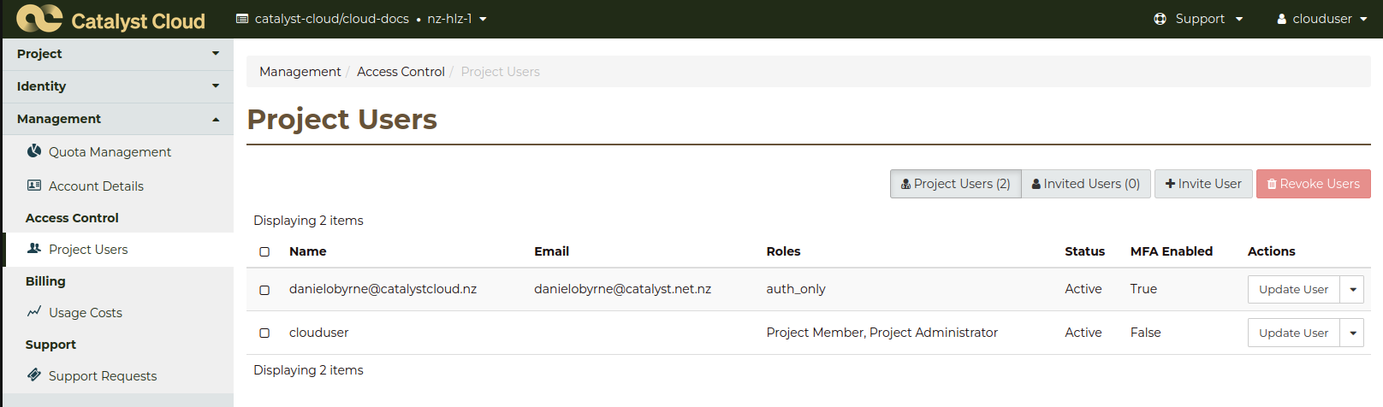Click 'Project Member, Project Administrator' roles cell
Screen dimensions: 1383x407
point(882,333)
